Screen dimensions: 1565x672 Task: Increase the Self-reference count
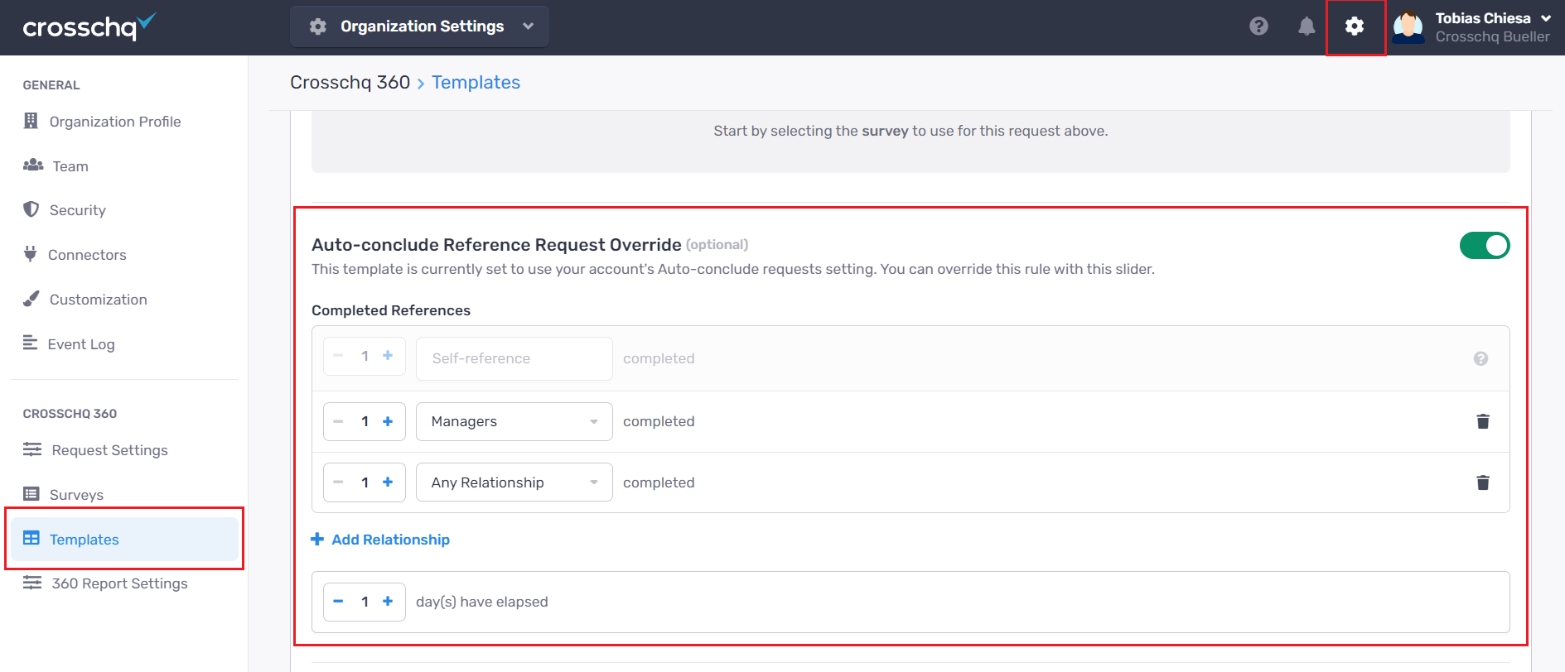point(388,356)
